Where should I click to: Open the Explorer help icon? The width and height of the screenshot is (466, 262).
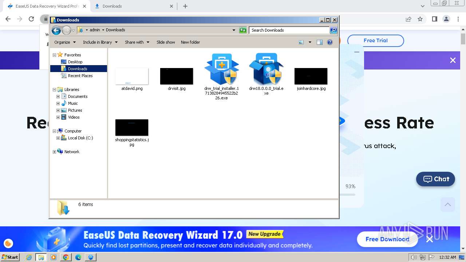pos(330,42)
